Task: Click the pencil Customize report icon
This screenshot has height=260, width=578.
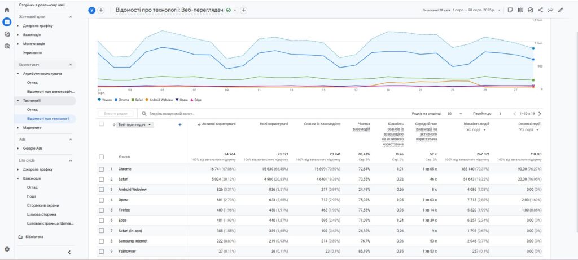Action: coord(560,10)
